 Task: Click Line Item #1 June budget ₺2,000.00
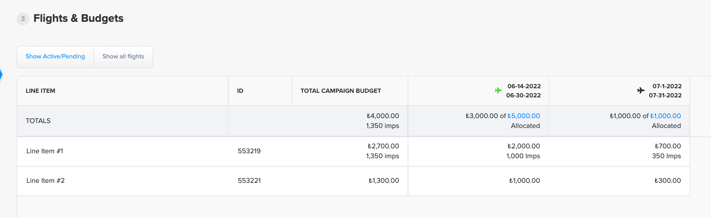(x=524, y=146)
